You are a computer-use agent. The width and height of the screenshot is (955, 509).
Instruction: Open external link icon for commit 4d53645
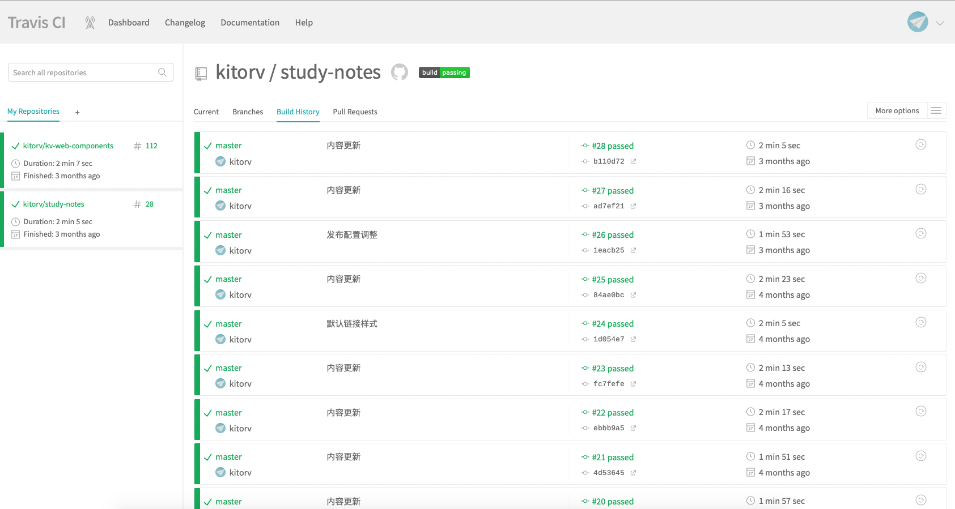(633, 473)
